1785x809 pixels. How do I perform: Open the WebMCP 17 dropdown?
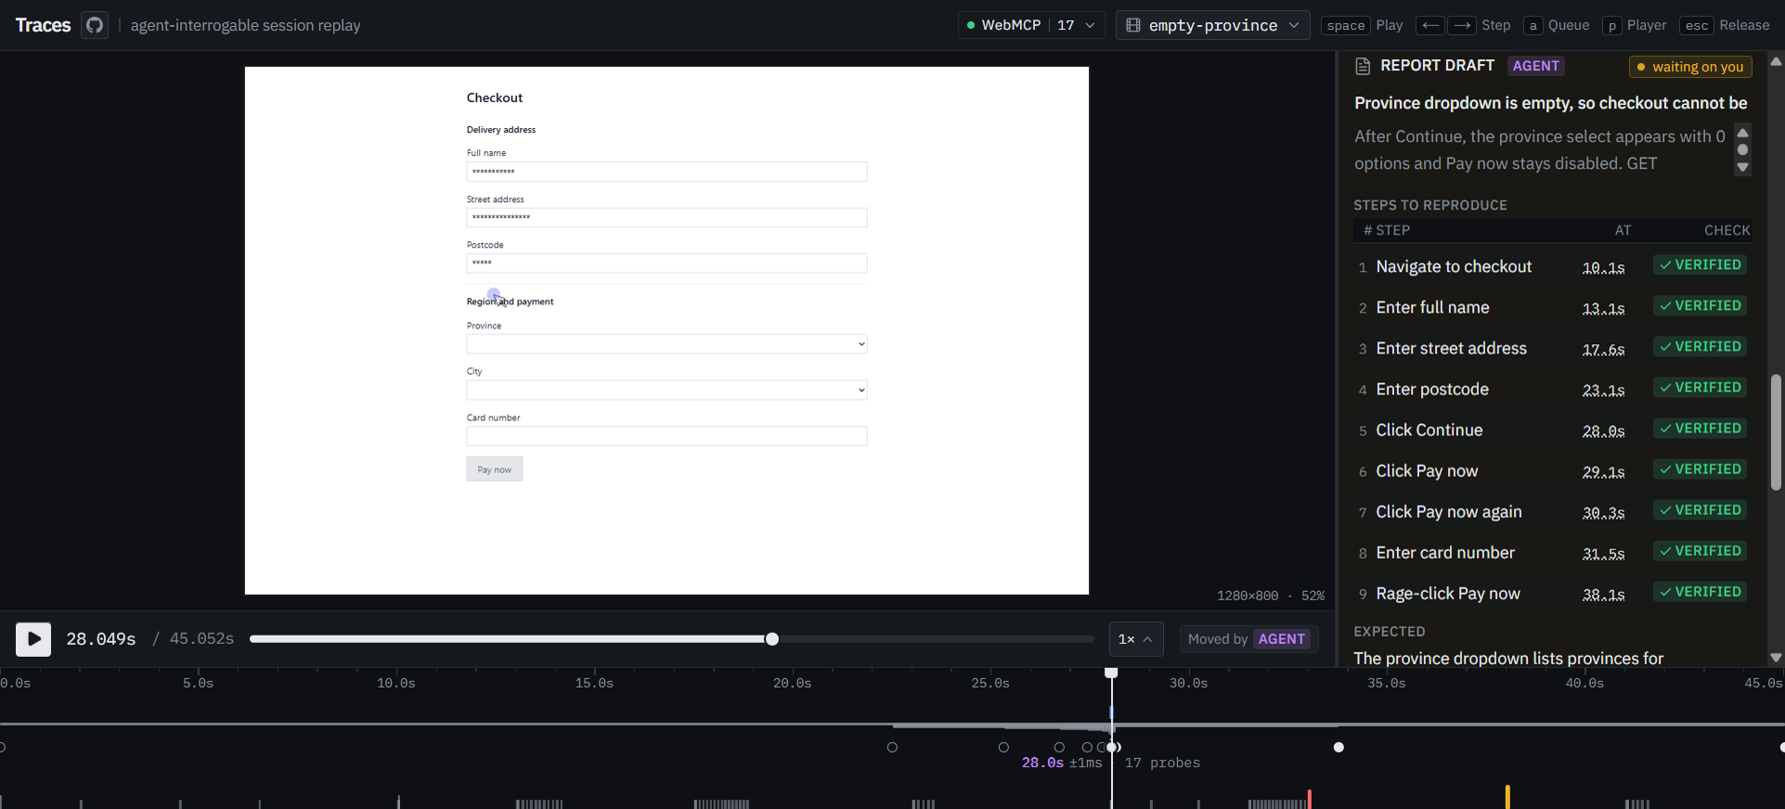coord(1031,25)
